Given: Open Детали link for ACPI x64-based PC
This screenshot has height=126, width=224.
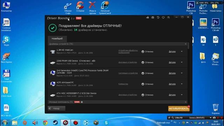Looking at the screenshot, I should point(172,84).
